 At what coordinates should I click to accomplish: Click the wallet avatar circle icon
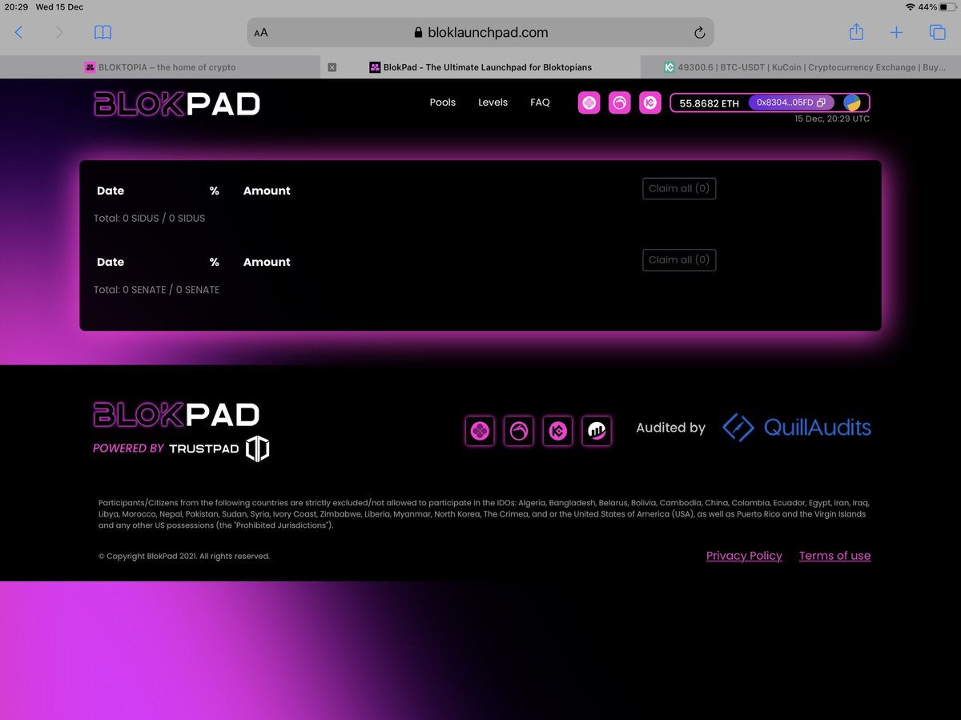(x=852, y=103)
